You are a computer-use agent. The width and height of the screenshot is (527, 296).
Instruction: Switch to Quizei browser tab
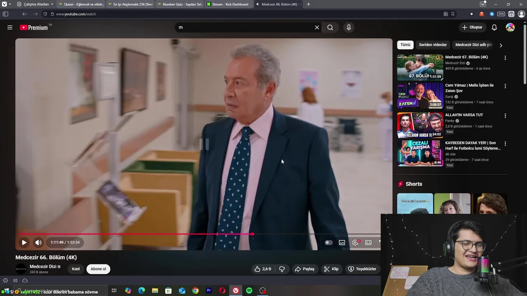(x=80, y=4)
